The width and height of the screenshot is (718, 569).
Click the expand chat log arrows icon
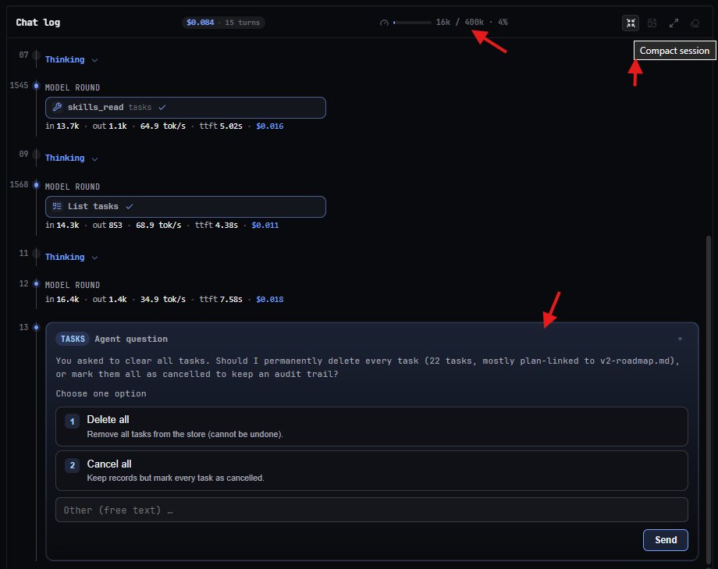674,23
